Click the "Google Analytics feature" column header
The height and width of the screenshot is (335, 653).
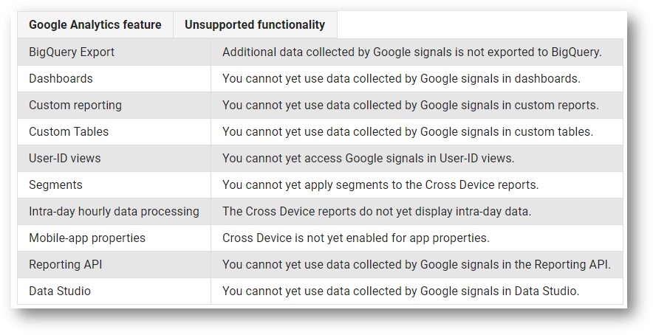[x=95, y=25]
